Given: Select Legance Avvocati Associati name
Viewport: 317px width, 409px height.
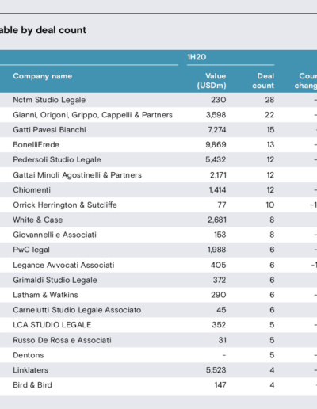Looking at the screenshot, I should [x=63, y=265].
